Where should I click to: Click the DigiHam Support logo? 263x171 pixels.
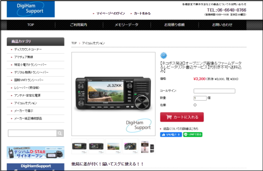(31, 9)
